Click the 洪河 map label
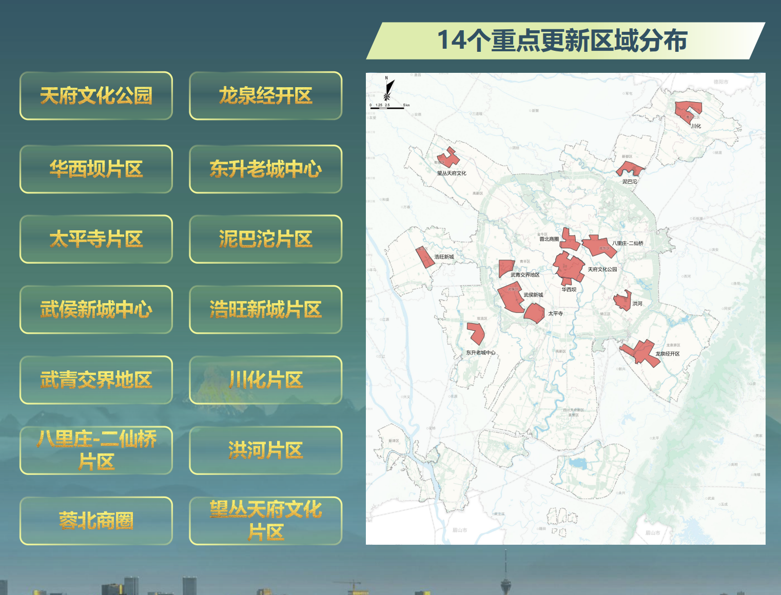781x595 pixels. click(x=637, y=304)
